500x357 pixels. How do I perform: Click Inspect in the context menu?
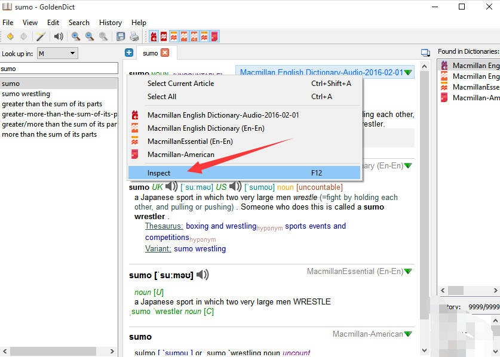tap(244, 173)
